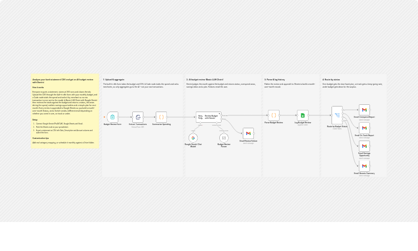Click the '1. Upload & aggregate' section title
Screen dimensions: 418x251
pos(113,80)
